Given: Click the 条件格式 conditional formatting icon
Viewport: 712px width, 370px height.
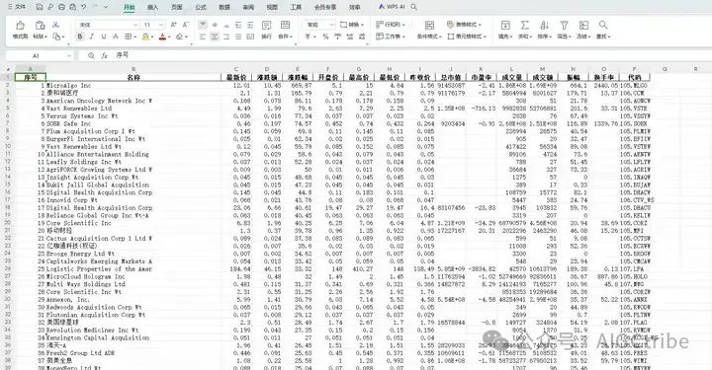Looking at the screenshot, I should pyautogui.click(x=429, y=26).
